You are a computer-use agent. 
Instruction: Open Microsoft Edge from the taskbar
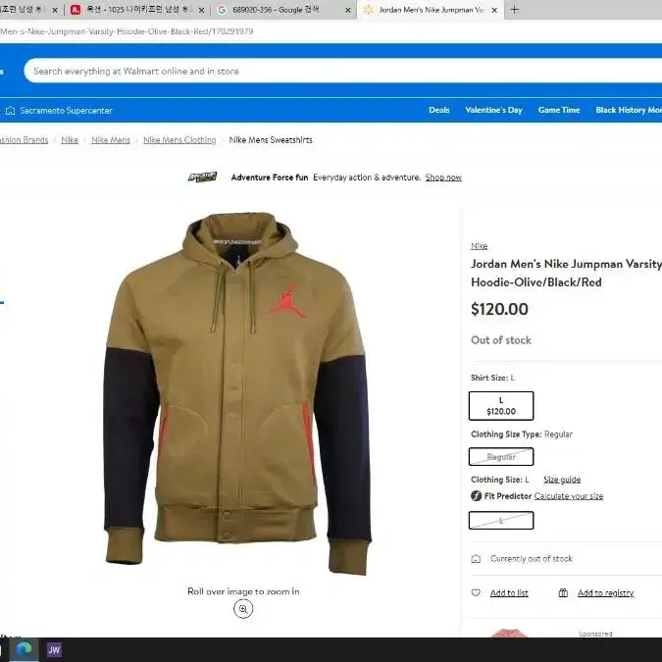(x=25, y=649)
